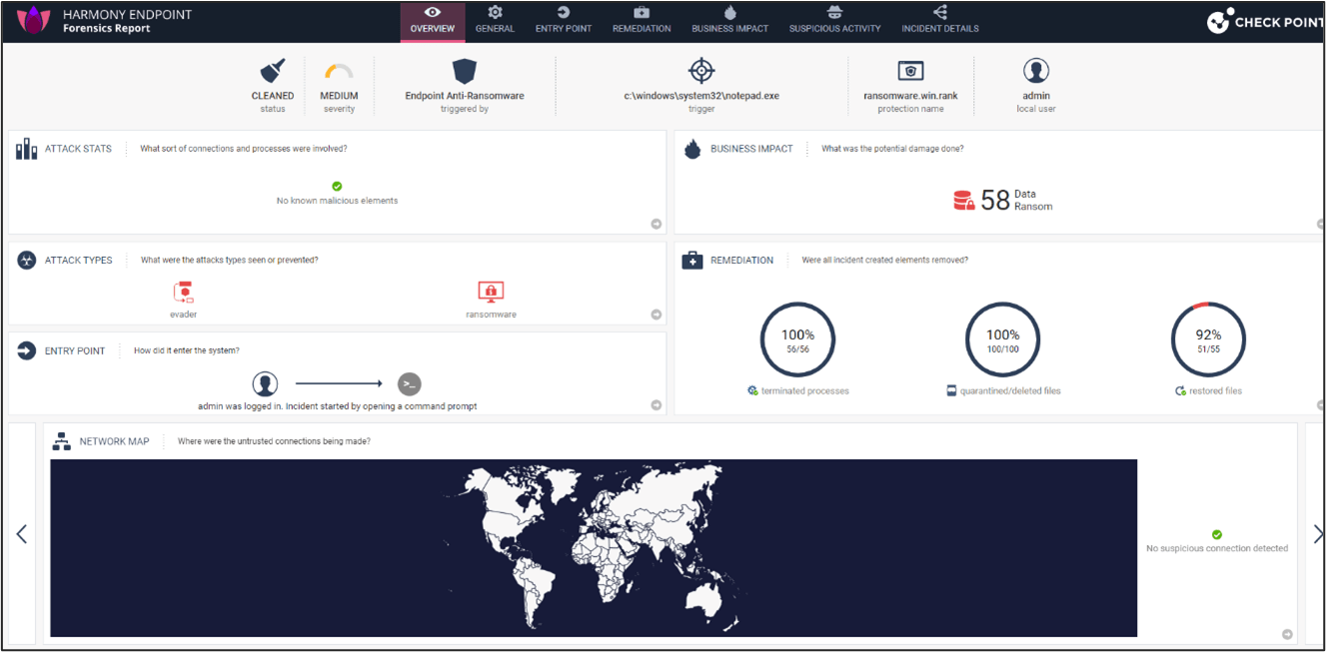Open the General tab

pyautogui.click(x=495, y=20)
